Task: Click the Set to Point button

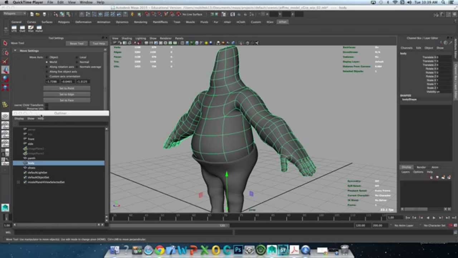Action: (67, 88)
